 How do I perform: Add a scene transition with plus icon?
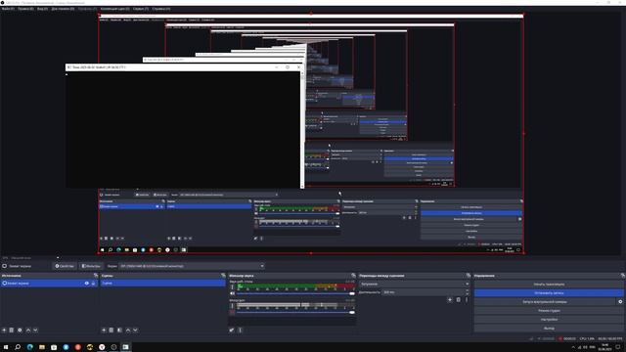(450, 299)
